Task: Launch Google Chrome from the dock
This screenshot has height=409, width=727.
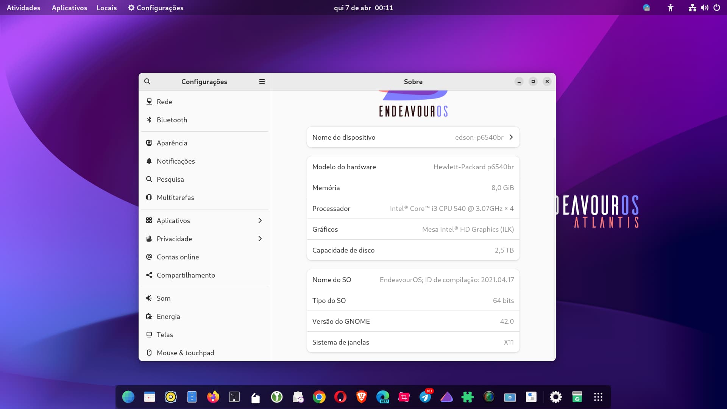Action: (x=319, y=397)
